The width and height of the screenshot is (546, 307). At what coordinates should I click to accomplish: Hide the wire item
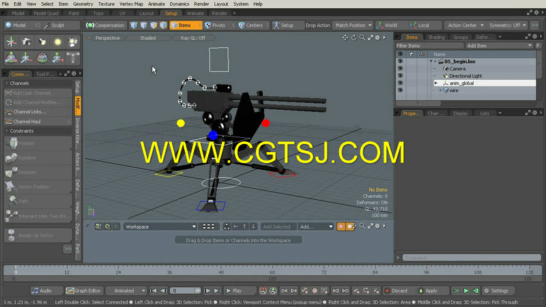click(x=400, y=91)
